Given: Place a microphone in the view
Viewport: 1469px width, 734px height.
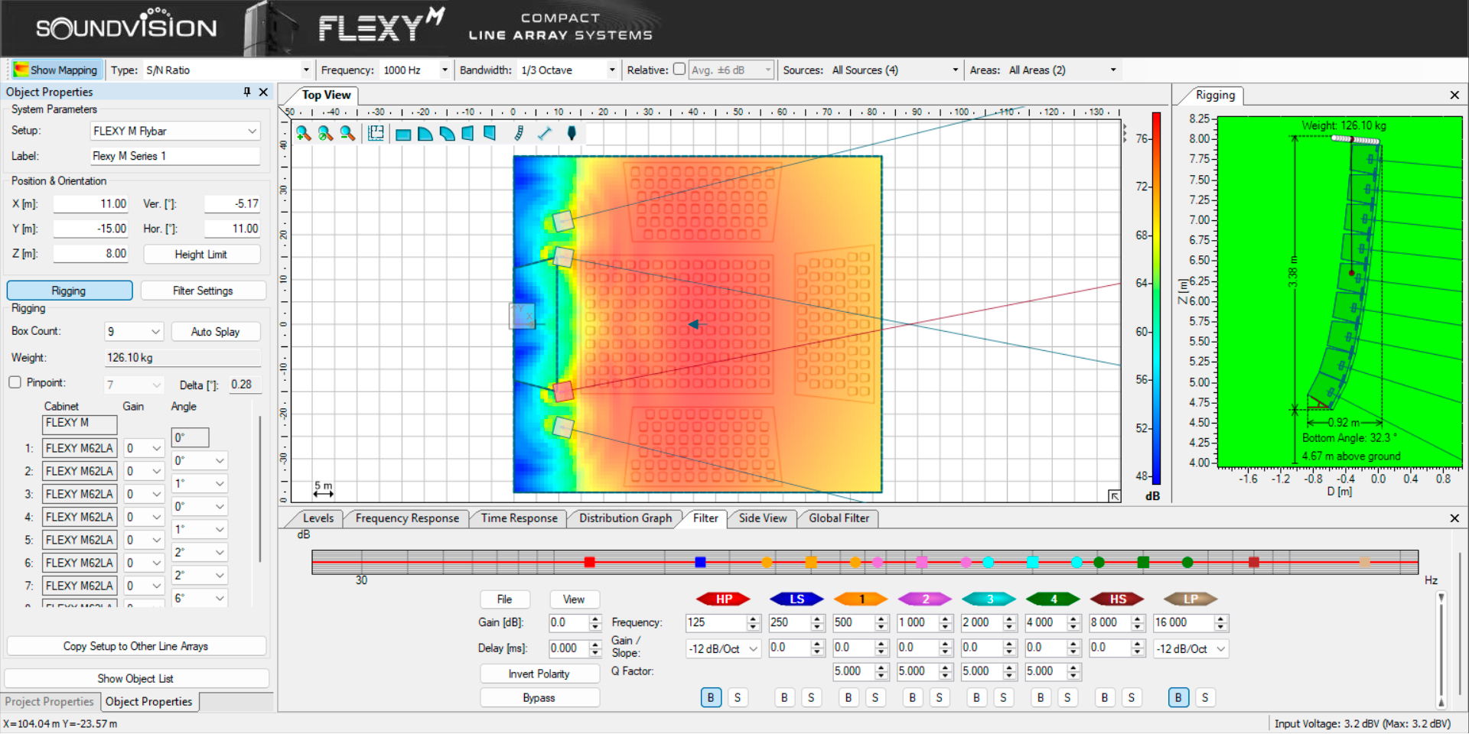Looking at the screenshot, I should point(572,134).
